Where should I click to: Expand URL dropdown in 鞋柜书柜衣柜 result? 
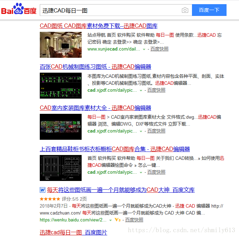(141, 173)
